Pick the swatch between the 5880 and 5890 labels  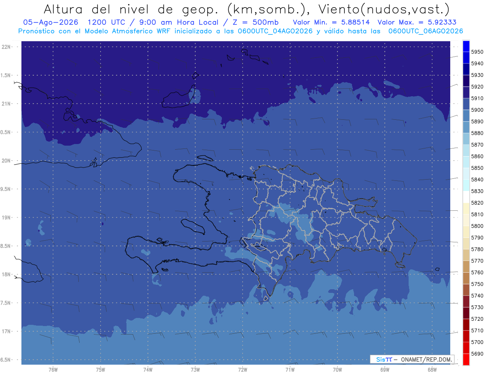(466, 127)
